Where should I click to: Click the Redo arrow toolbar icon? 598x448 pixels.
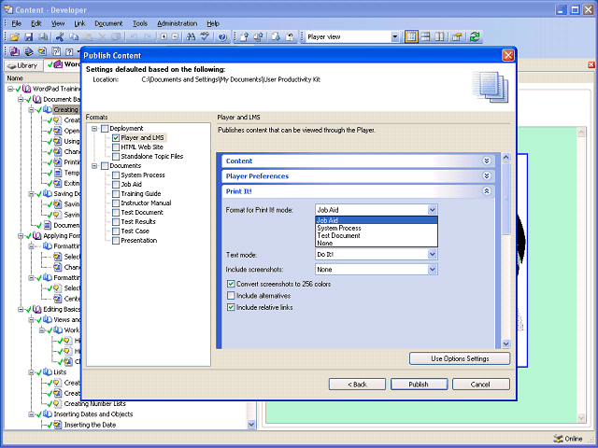coord(148,37)
